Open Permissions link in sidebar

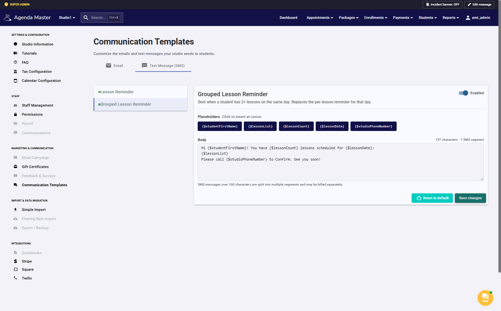point(32,114)
